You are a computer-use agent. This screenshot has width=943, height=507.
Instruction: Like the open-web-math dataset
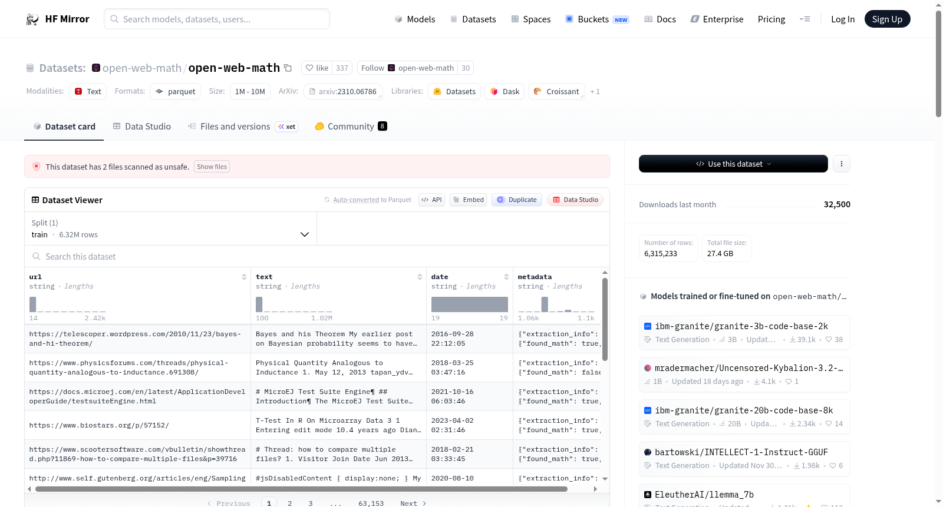(316, 68)
